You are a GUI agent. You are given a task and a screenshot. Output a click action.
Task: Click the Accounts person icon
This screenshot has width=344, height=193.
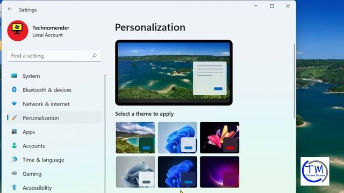click(15, 145)
